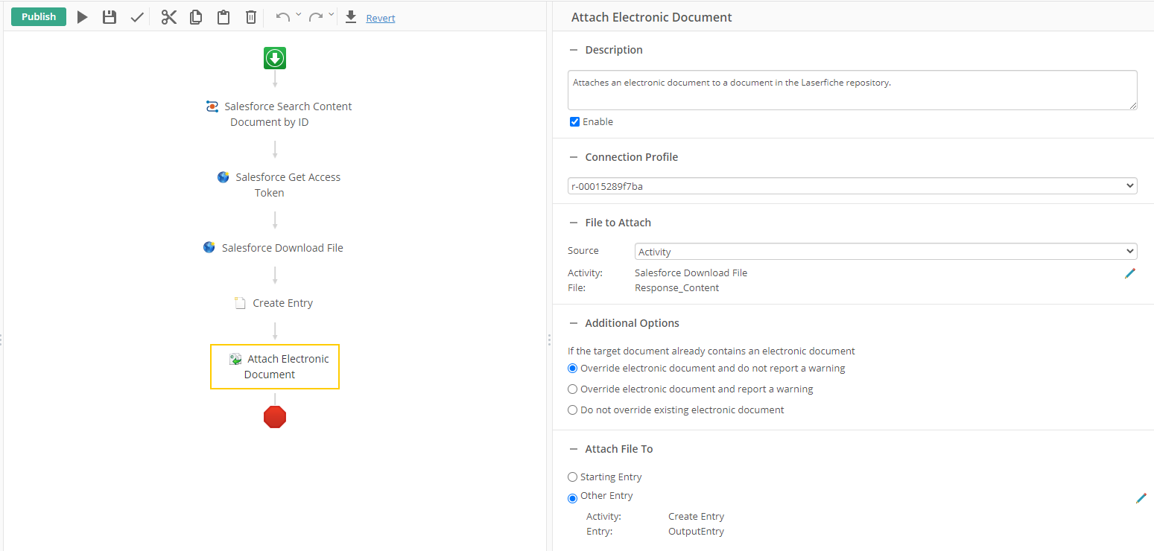Select Override electronic document and do not report warning
1154x551 pixels.
coord(572,369)
